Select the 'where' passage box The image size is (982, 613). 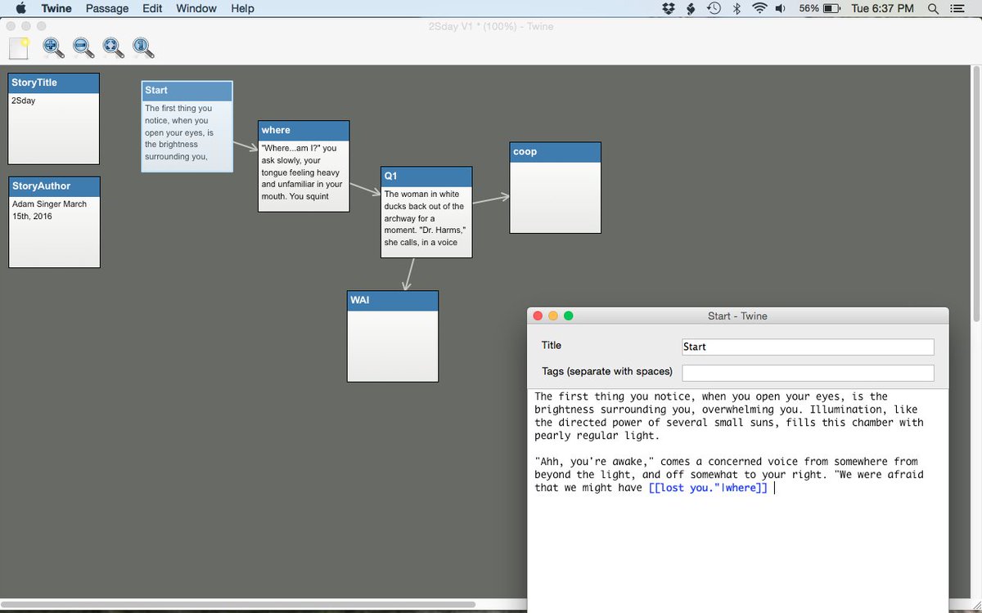pos(304,167)
